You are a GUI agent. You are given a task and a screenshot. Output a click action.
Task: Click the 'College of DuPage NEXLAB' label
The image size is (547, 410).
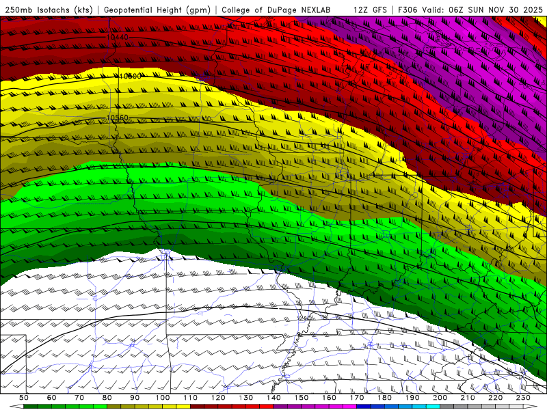pyautogui.click(x=276, y=10)
